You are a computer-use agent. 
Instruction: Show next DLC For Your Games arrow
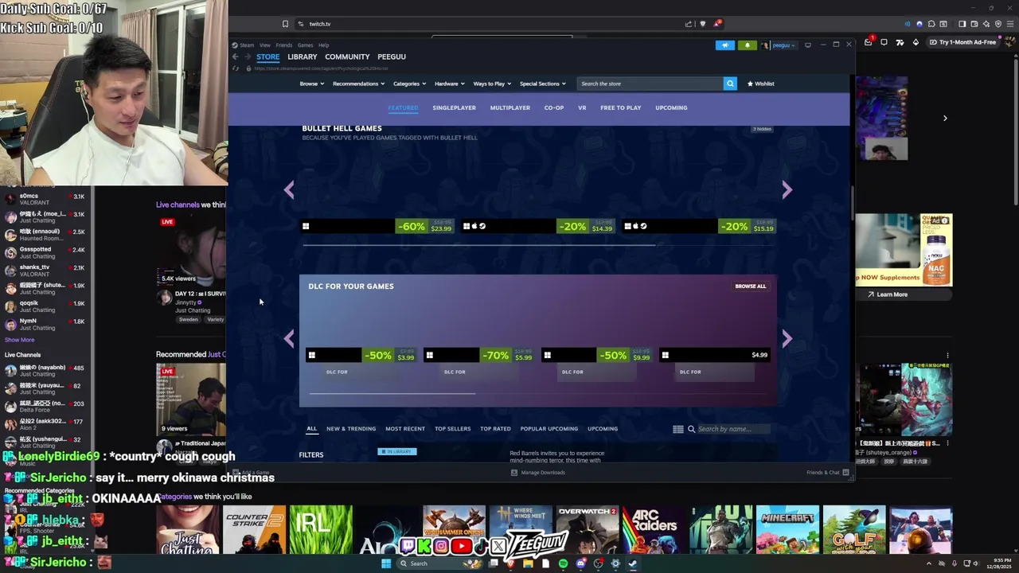(x=787, y=338)
